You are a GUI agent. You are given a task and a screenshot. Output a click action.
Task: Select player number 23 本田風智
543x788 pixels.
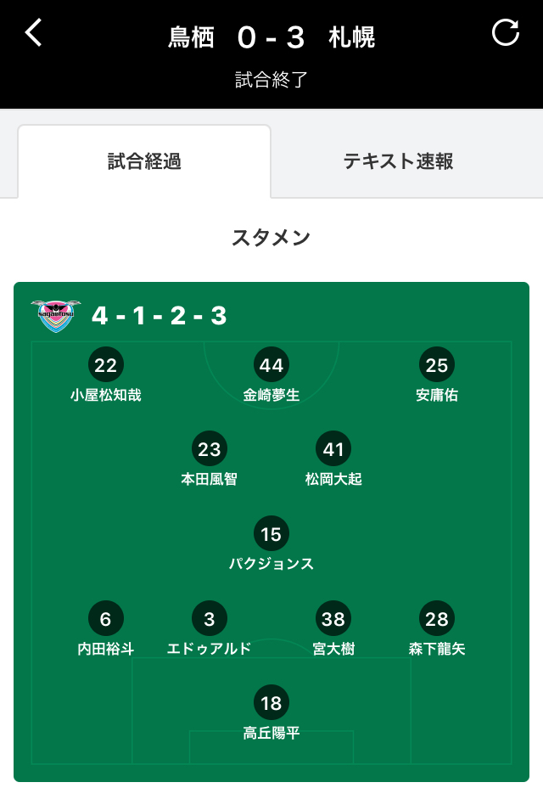tap(209, 459)
